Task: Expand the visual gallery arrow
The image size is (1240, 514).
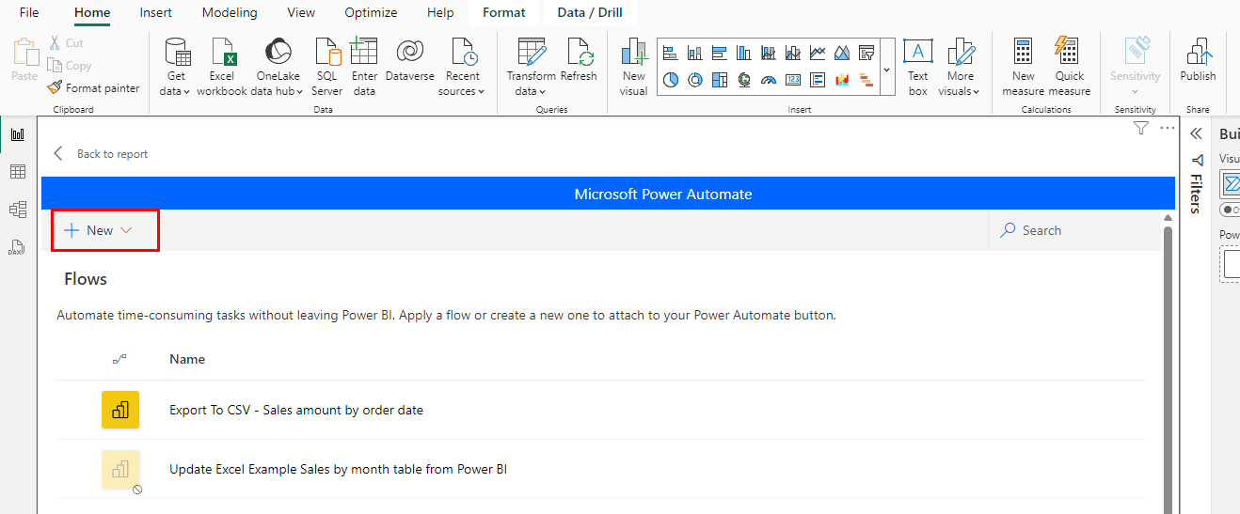Action: pos(886,70)
